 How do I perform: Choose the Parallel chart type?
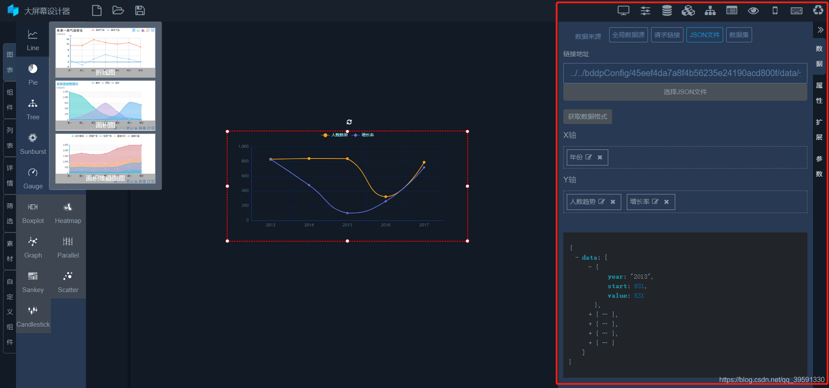tap(68, 248)
